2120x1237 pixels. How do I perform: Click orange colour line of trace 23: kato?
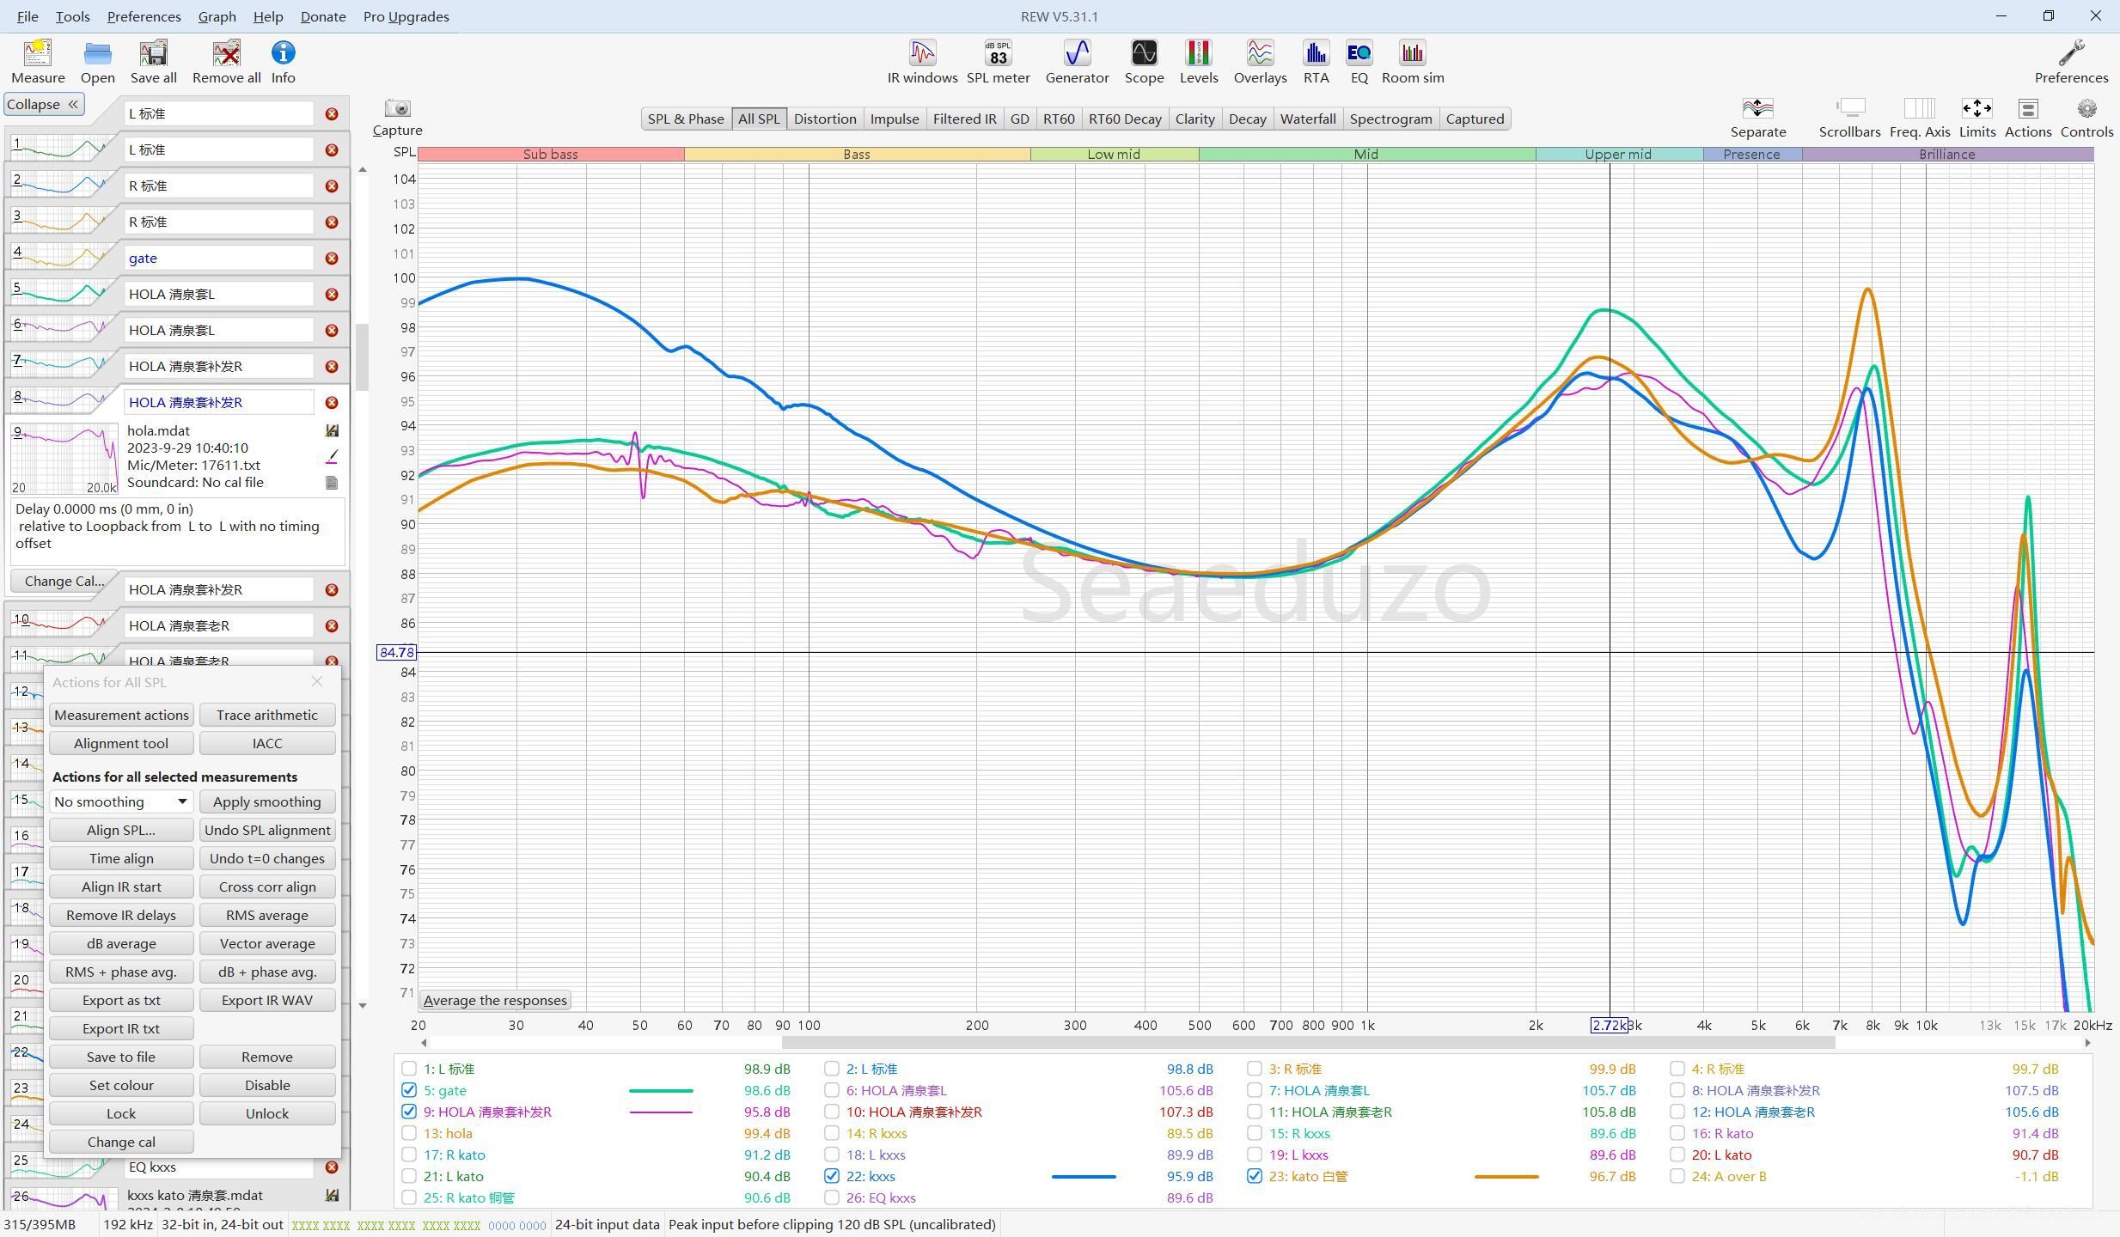pyautogui.click(x=1506, y=1177)
